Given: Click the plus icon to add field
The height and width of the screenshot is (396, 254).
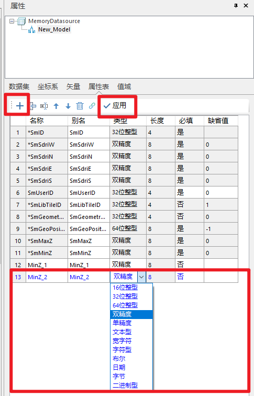Looking at the screenshot, I should click(20, 106).
